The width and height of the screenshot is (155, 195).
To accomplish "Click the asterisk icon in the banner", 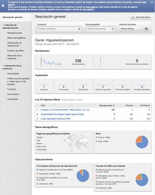I will click(x=3, y=6).
